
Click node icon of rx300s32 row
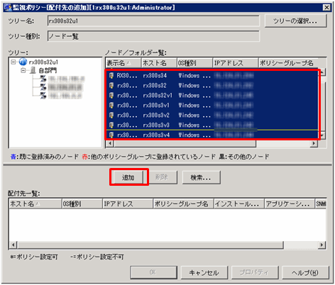point(111,86)
